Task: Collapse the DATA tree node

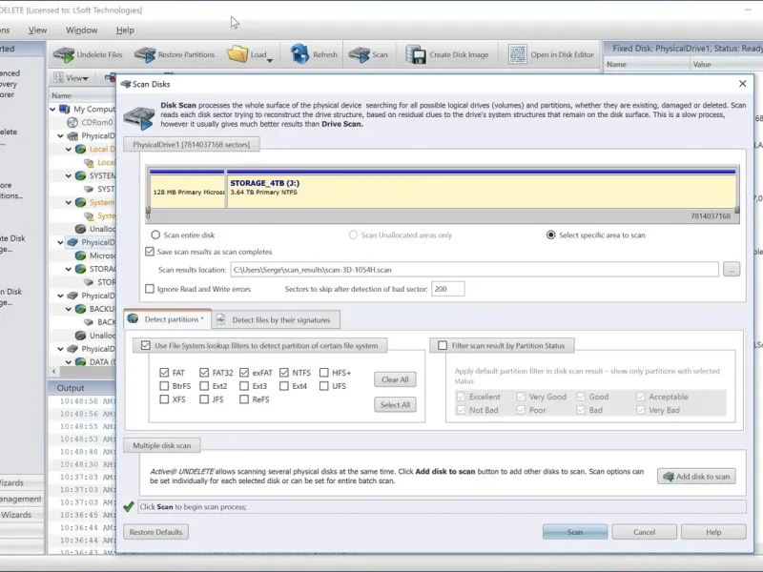Action: (69, 362)
